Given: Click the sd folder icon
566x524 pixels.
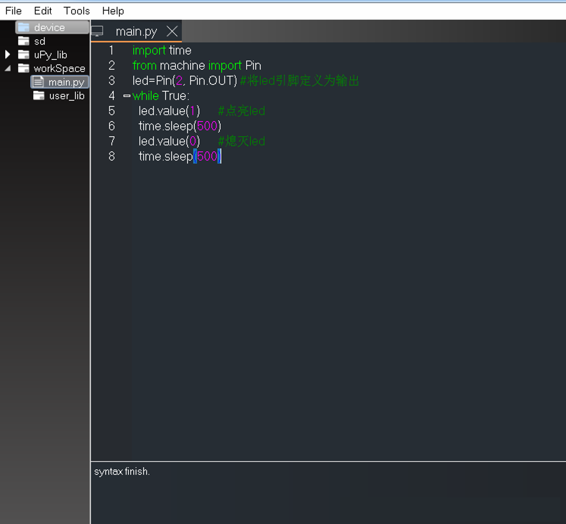Looking at the screenshot, I should coord(23,41).
